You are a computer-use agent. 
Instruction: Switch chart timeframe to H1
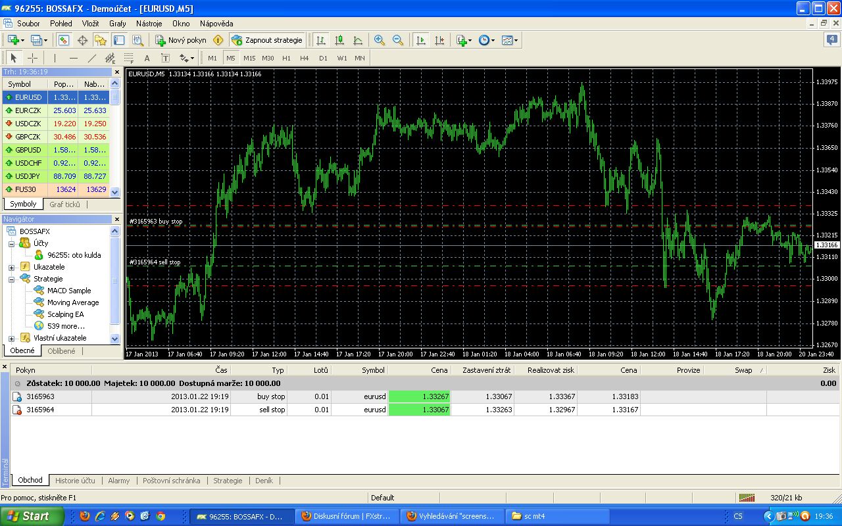pyautogui.click(x=286, y=58)
